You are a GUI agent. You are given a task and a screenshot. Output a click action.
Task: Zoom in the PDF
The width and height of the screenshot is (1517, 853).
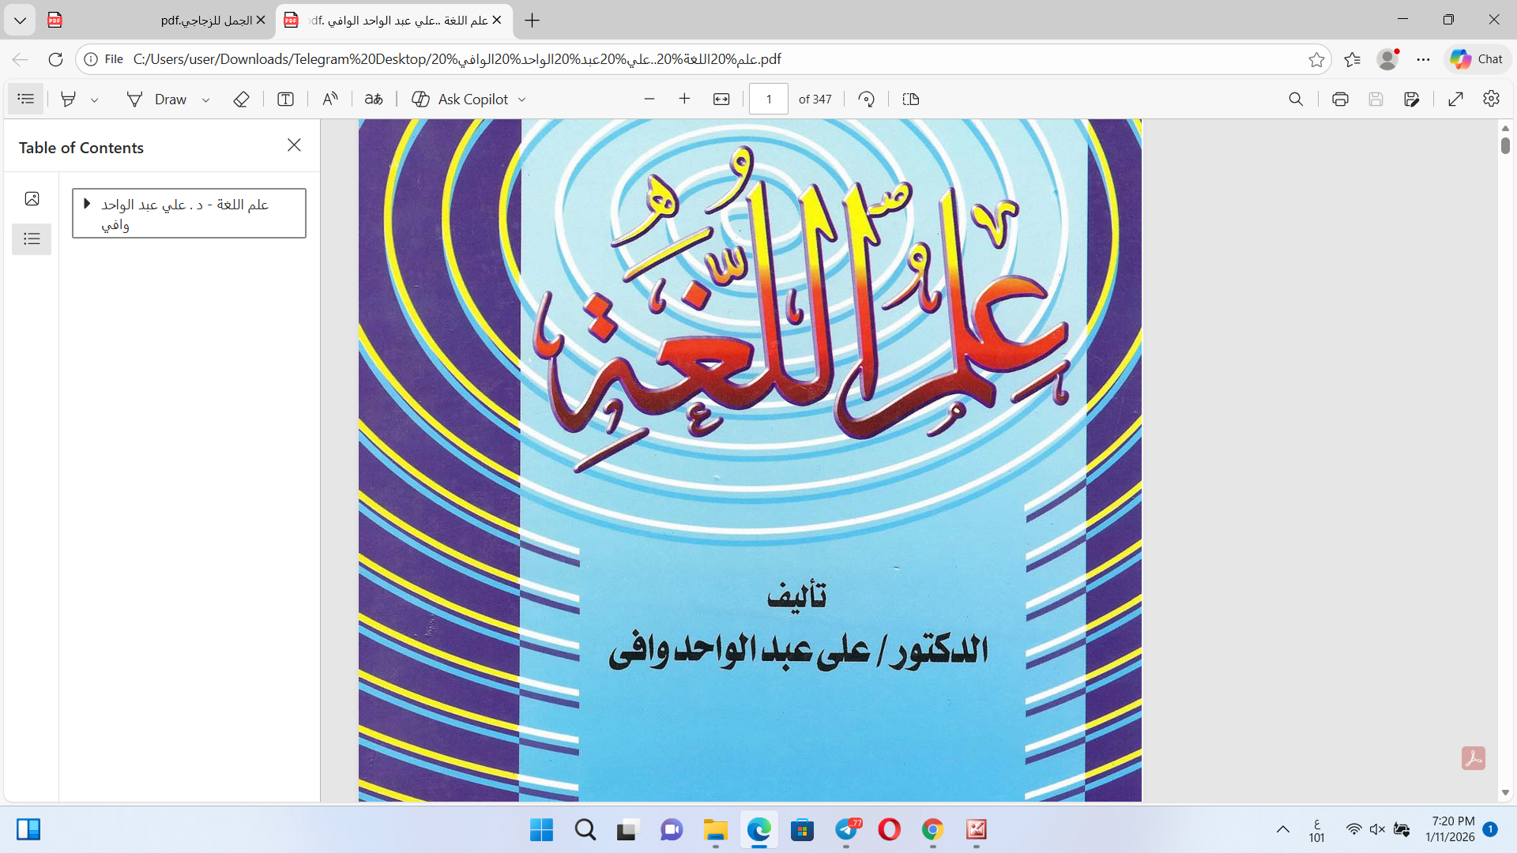click(x=684, y=99)
